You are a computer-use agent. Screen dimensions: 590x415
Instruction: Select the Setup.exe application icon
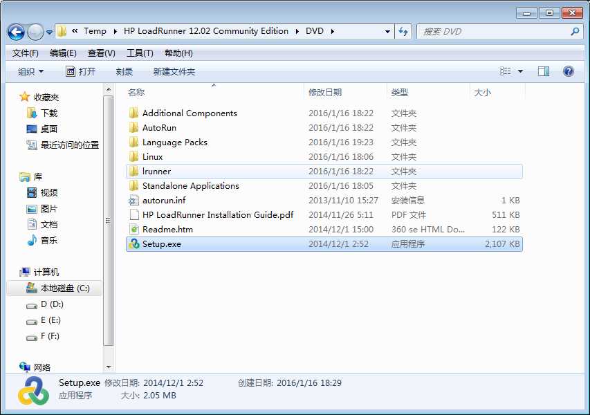pyautogui.click(x=133, y=243)
